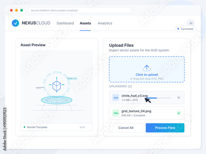Click the 'or drag and drop SVG, PNG' hint

(147, 79)
